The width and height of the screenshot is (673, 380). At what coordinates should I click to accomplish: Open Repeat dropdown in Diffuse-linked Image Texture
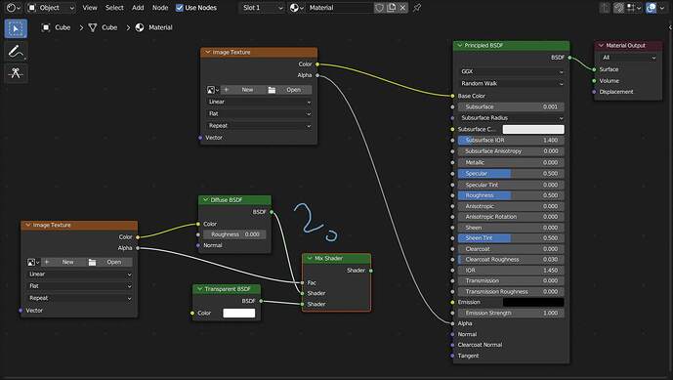coord(80,298)
